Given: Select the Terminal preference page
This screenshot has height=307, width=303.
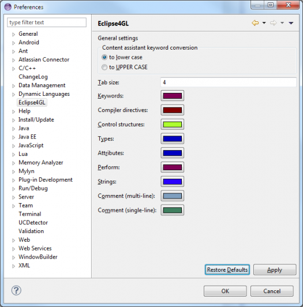Looking at the screenshot, I should (30, 214).
